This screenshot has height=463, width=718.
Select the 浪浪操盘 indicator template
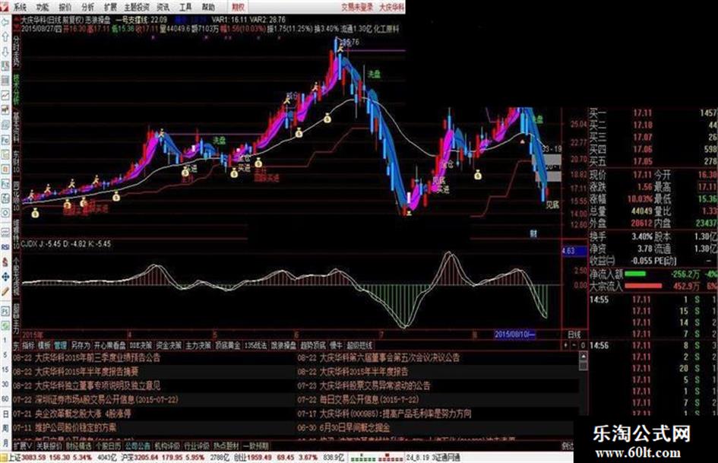coord(284,345)
